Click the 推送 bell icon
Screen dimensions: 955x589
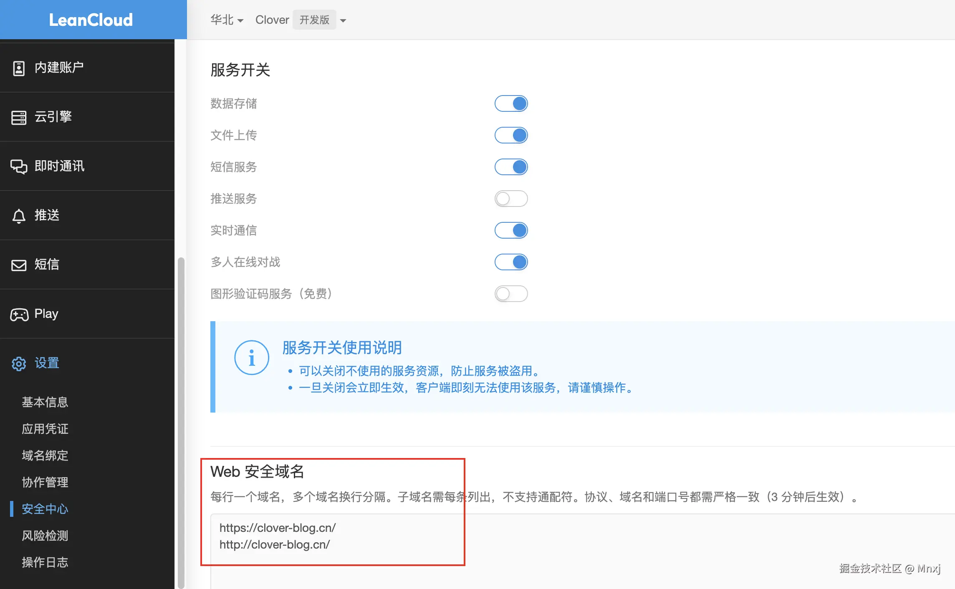(19, 216)
